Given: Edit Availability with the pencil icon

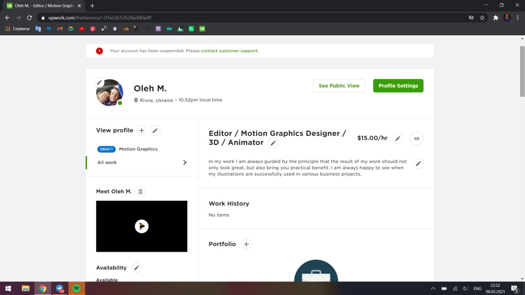Looking at the screenshot, I should coord(137,268).
